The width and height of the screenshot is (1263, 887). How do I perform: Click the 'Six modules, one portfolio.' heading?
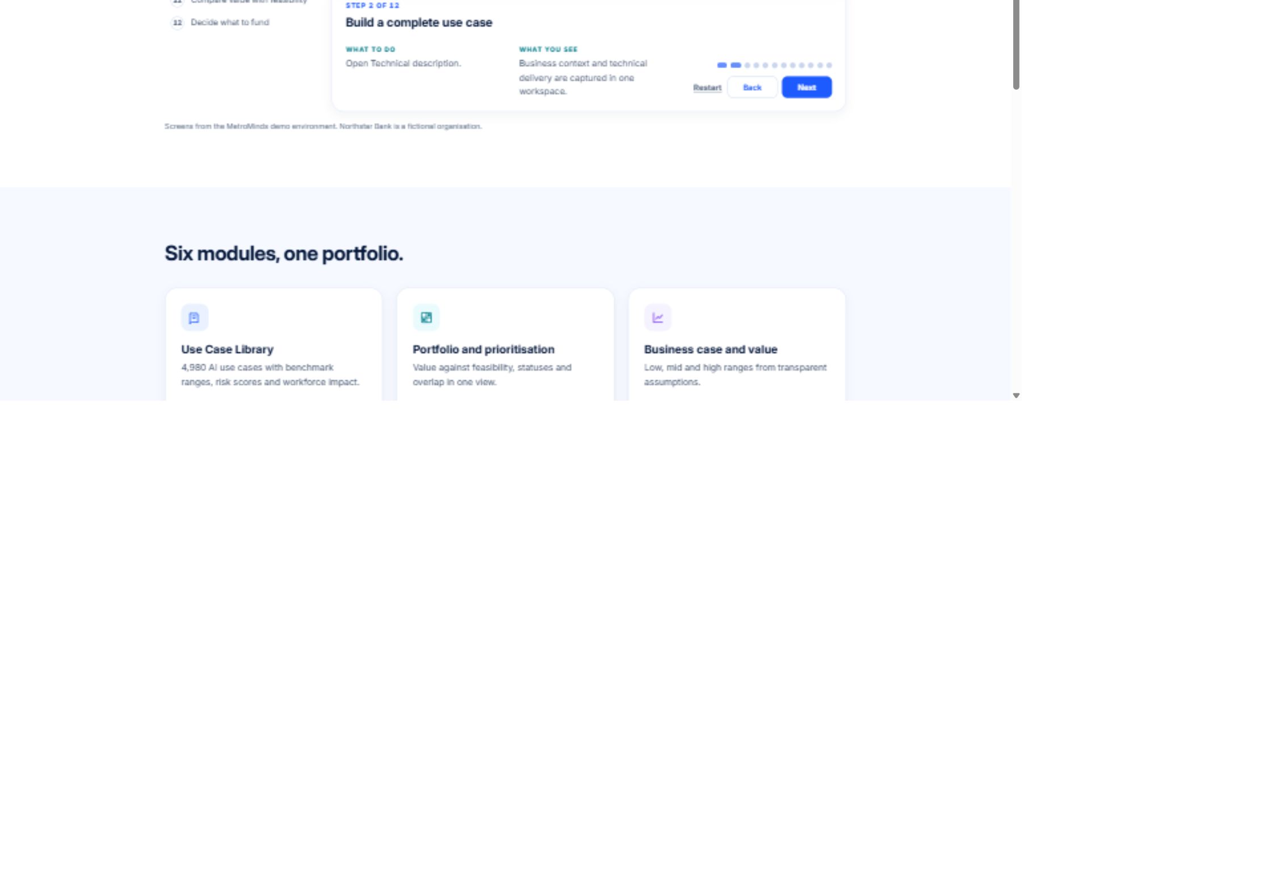[284, 254]
